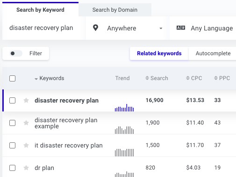The width and height of the screenshot is (236, 177).
Task: Open trend chart for 'it disaster recovery plan'
Action: click(x=124, y=153)
